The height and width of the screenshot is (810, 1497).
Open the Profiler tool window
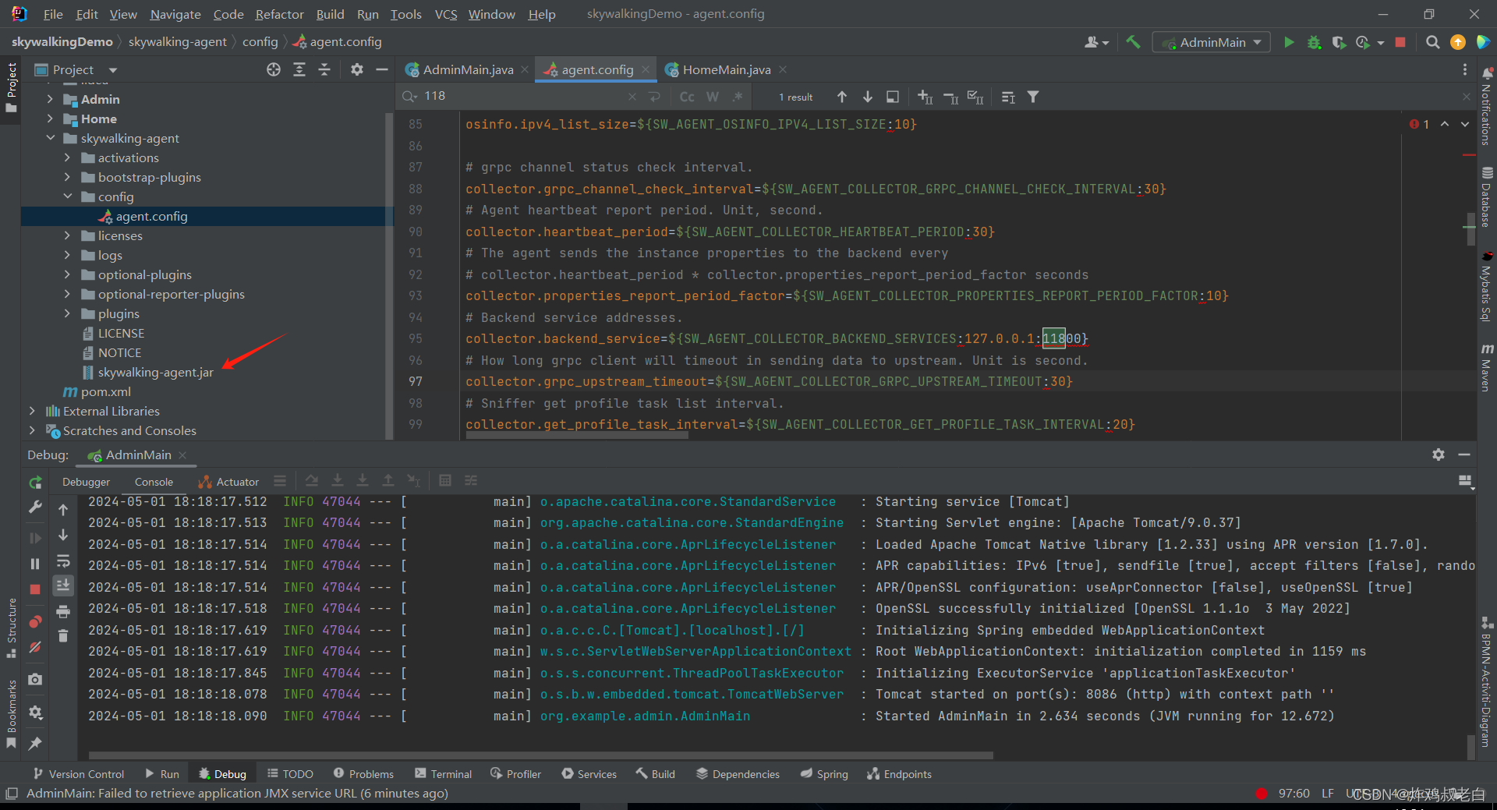(x=515, y=774)
